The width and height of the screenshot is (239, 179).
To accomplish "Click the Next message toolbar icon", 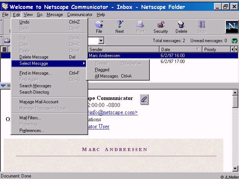I will (x=119, y=27).
